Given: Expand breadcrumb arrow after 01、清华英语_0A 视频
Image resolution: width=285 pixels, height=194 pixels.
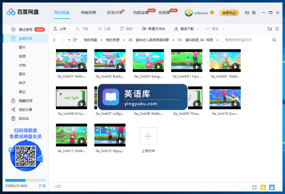Looking at the screenshot, I should [217, 40].
